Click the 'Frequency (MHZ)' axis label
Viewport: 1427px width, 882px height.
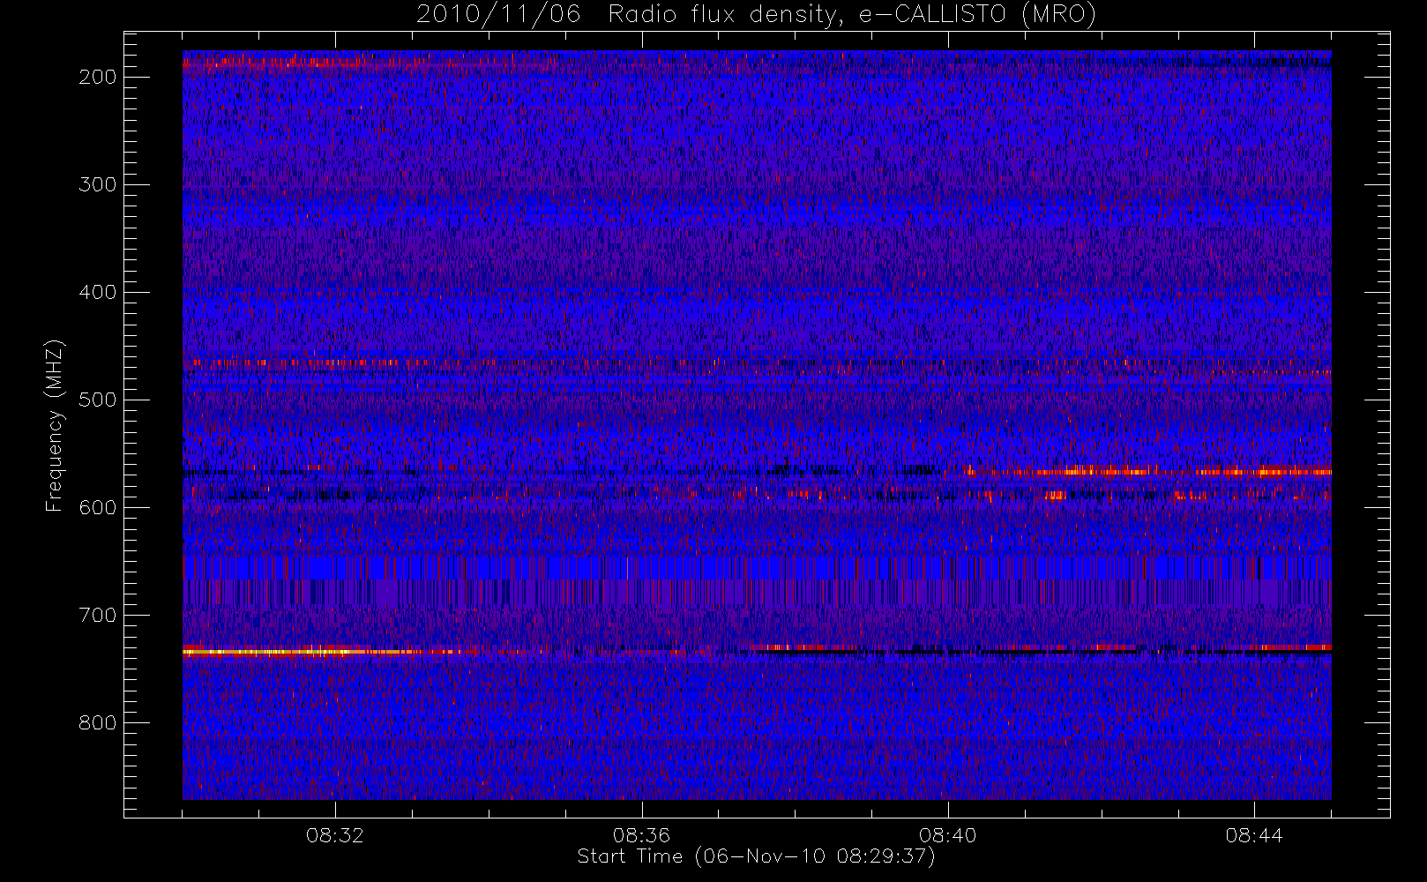point(55,425)
